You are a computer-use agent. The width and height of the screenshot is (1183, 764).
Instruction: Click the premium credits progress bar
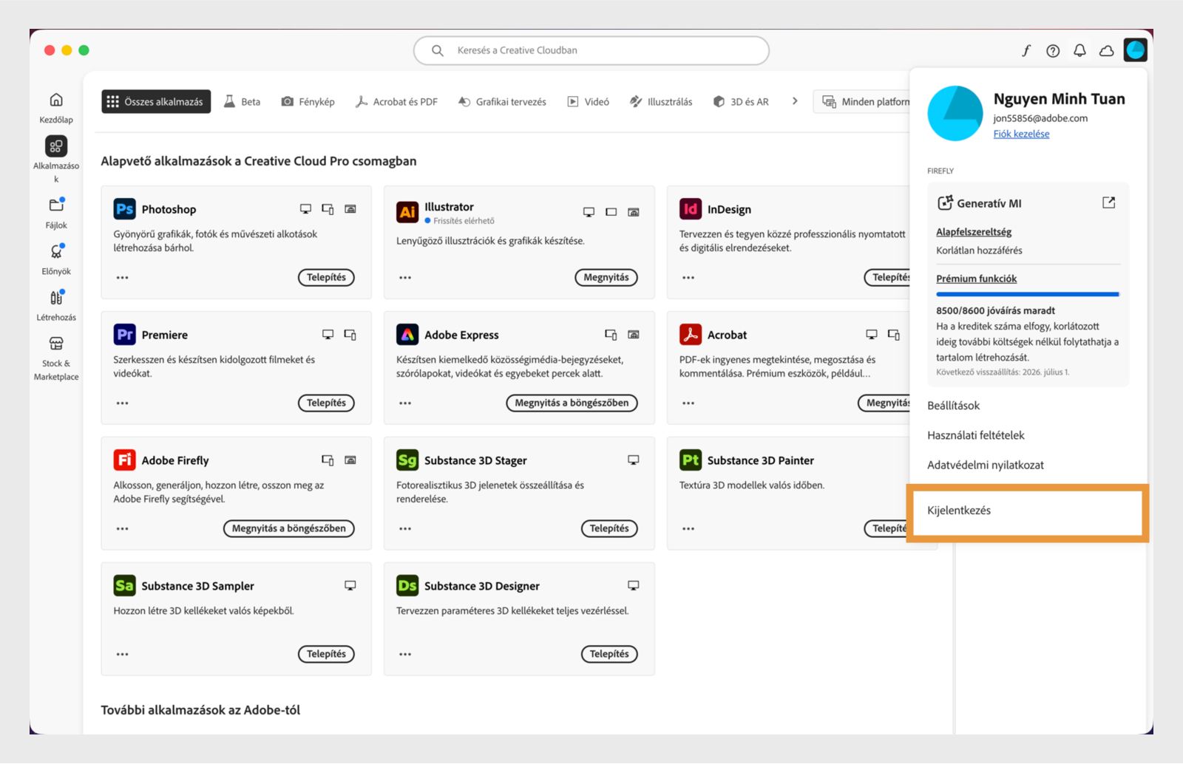[x=1028, y=294]
